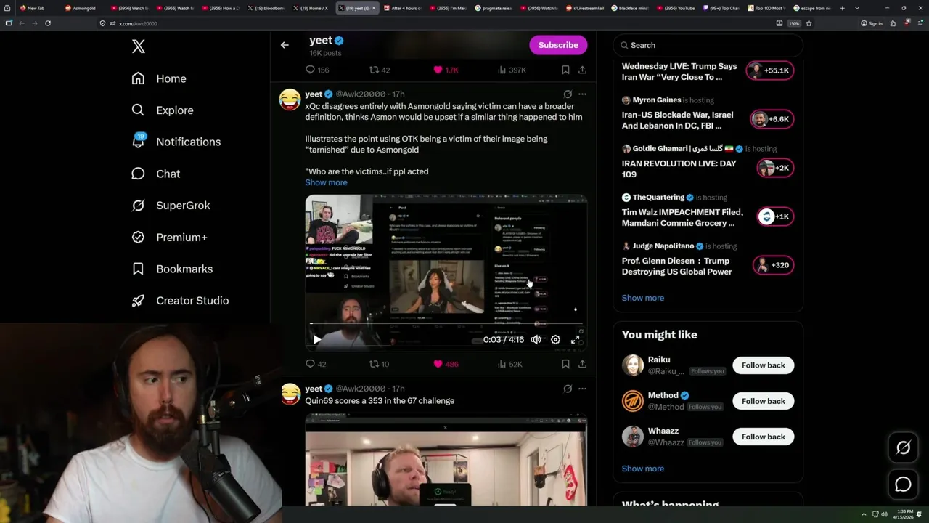Open system tray hidden icons chevron
Viewport: 929px width, 523px height.
pos(864,514)
